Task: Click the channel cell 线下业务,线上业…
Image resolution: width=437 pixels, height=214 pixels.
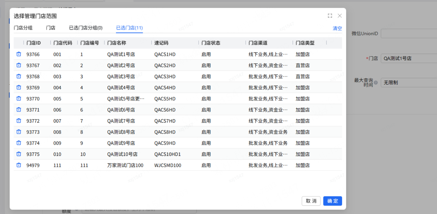Action: pos(268,54)
